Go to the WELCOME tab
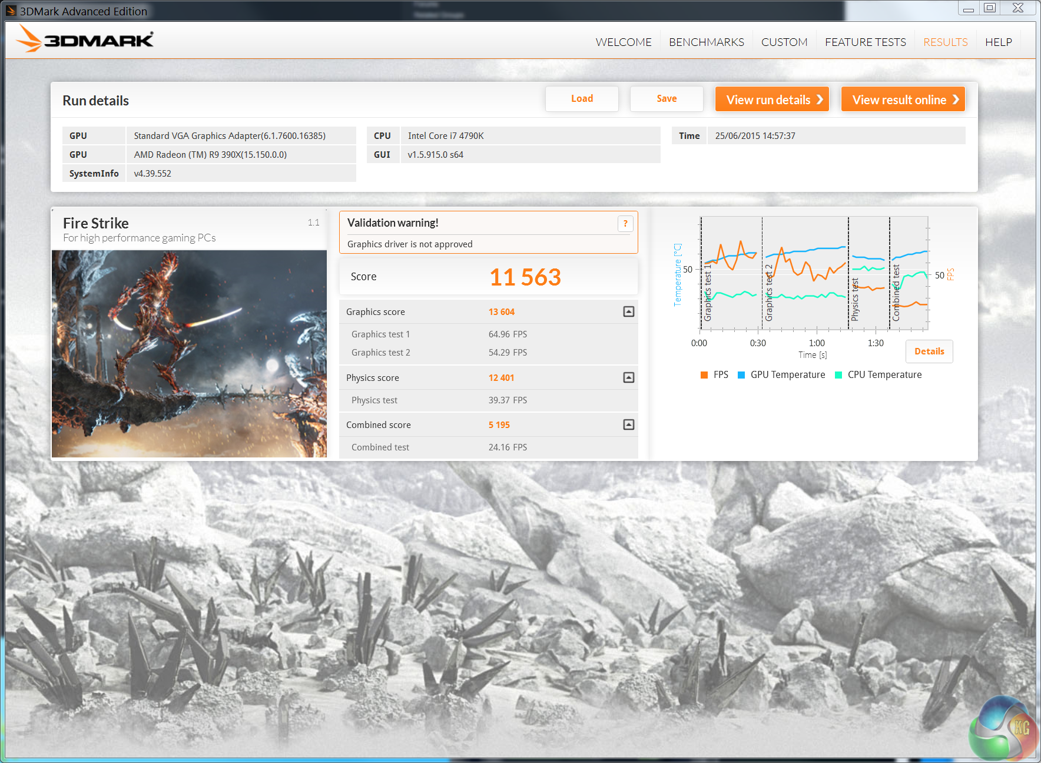Viewport: 1041px width, 763px height. pyautogui.click(x=623, y=42)
